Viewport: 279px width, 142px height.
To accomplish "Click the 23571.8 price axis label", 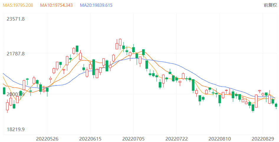I will coord(16,19).
